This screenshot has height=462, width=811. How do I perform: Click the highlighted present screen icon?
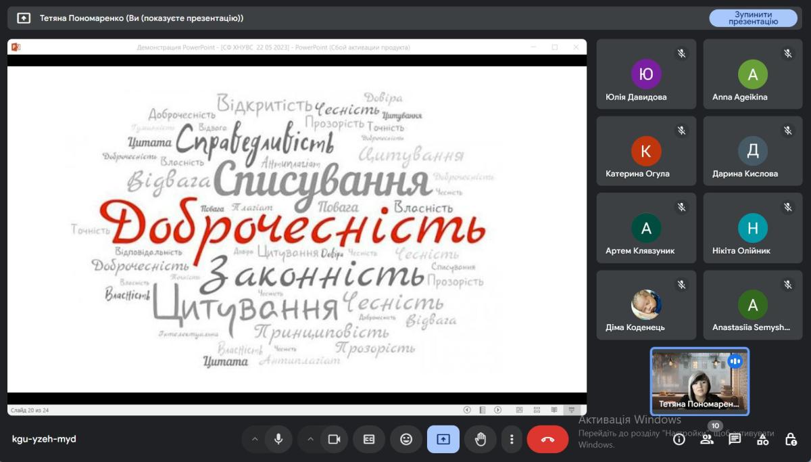point(443,439)
